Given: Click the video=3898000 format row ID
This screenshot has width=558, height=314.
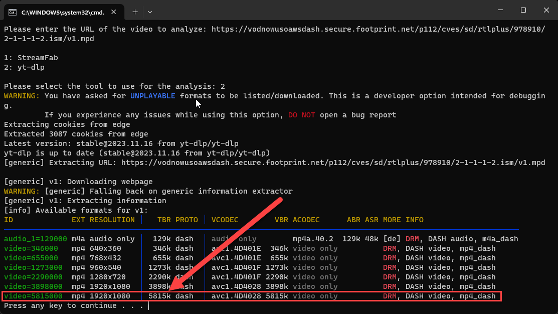Looking at the screenshot, I should 33,286.
